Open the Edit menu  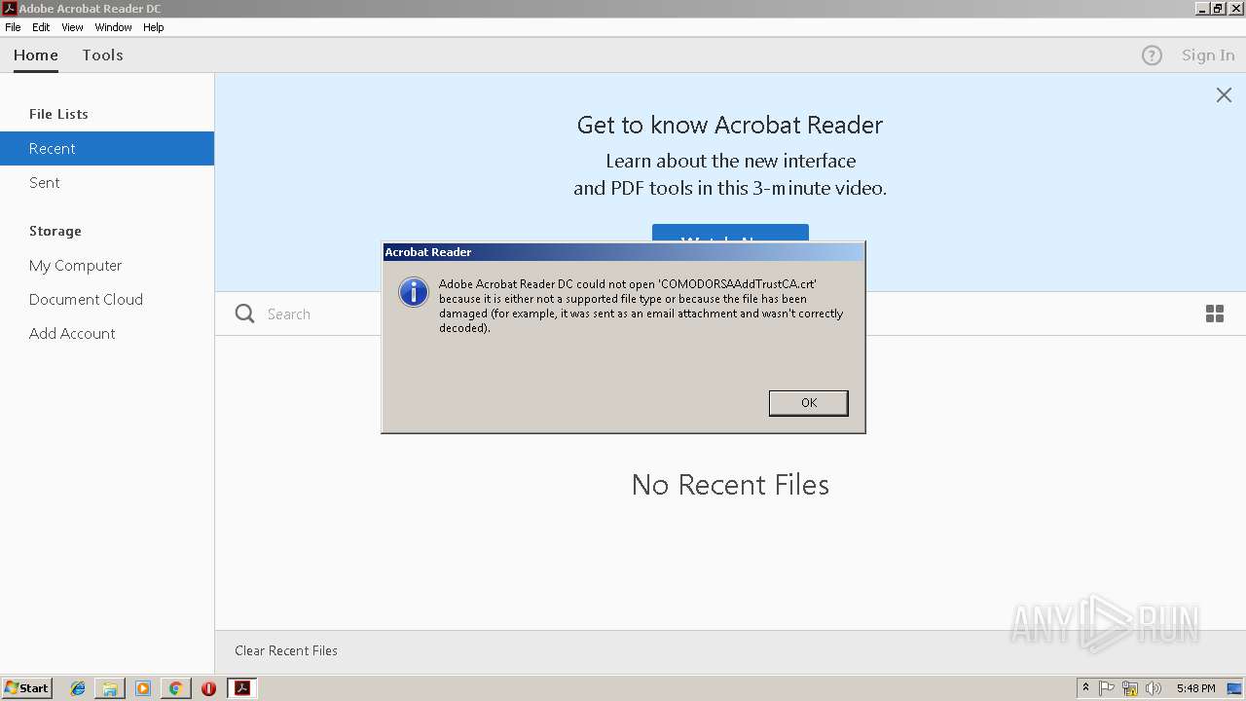click(x=41, y=27)
